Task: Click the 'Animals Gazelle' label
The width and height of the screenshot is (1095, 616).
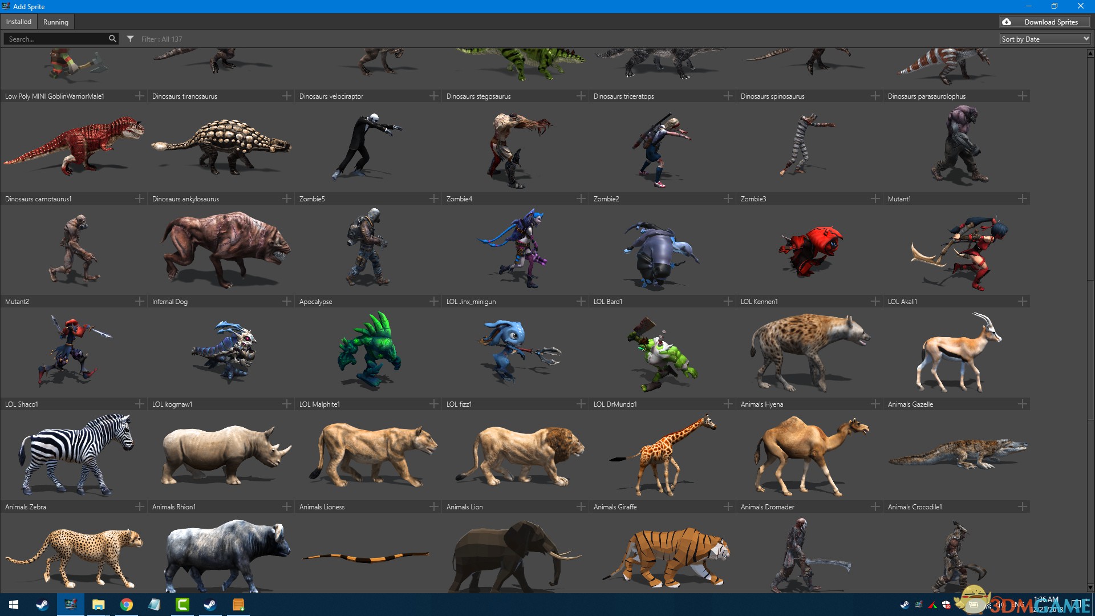Action: (910, 404)
